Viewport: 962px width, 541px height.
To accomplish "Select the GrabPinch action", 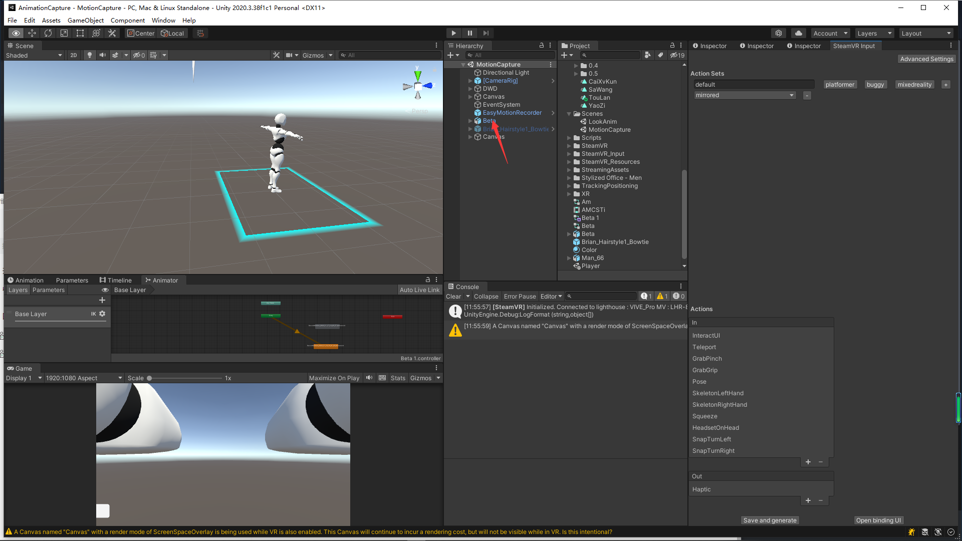I will pyautogui.click(x=707, y=359).
